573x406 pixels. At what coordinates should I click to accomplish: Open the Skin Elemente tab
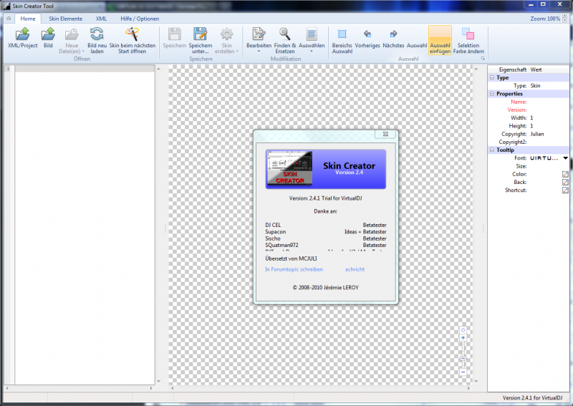coord(65,19)
